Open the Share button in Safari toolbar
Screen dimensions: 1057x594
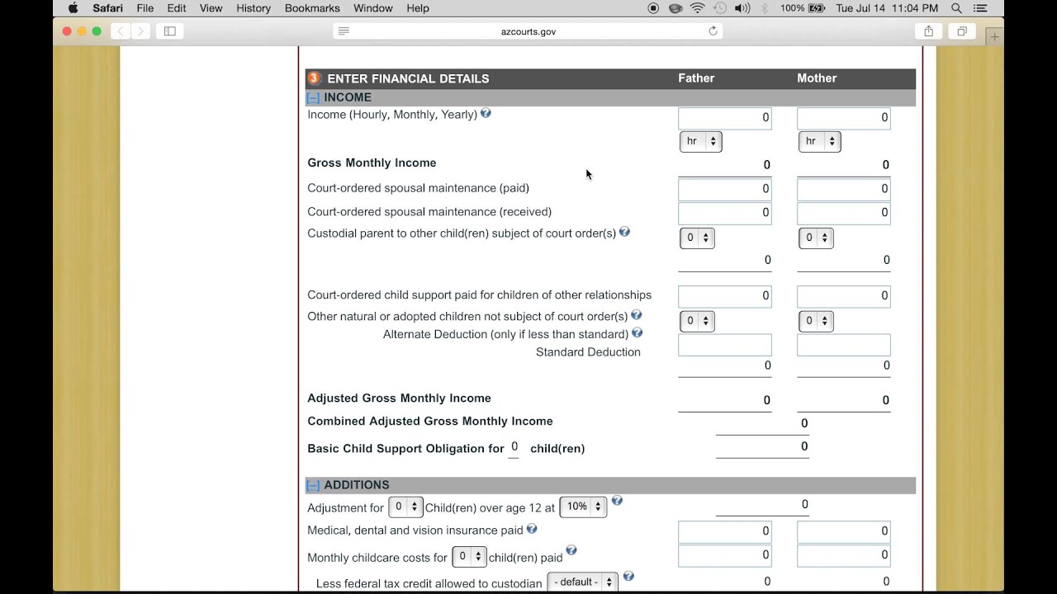(929, 31)
